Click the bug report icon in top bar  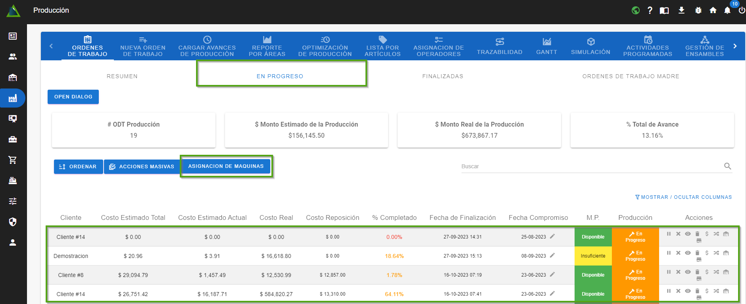(x=698, y=10)
